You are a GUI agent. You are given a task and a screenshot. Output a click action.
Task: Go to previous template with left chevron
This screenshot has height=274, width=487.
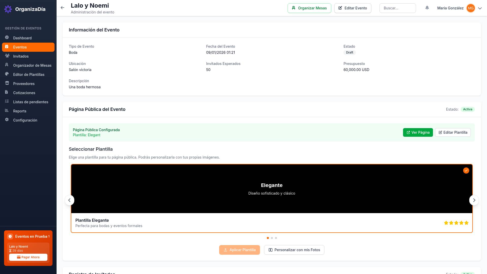coord(69,200)
